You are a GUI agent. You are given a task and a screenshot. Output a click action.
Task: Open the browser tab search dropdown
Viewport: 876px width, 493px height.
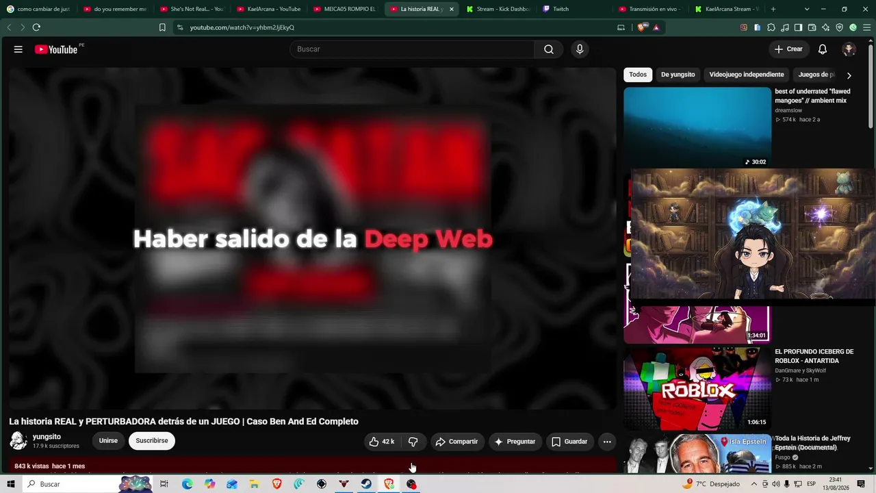click(x=807, y=9)
